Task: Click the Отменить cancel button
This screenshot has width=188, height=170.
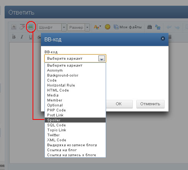Action: [x=150, y=104]
